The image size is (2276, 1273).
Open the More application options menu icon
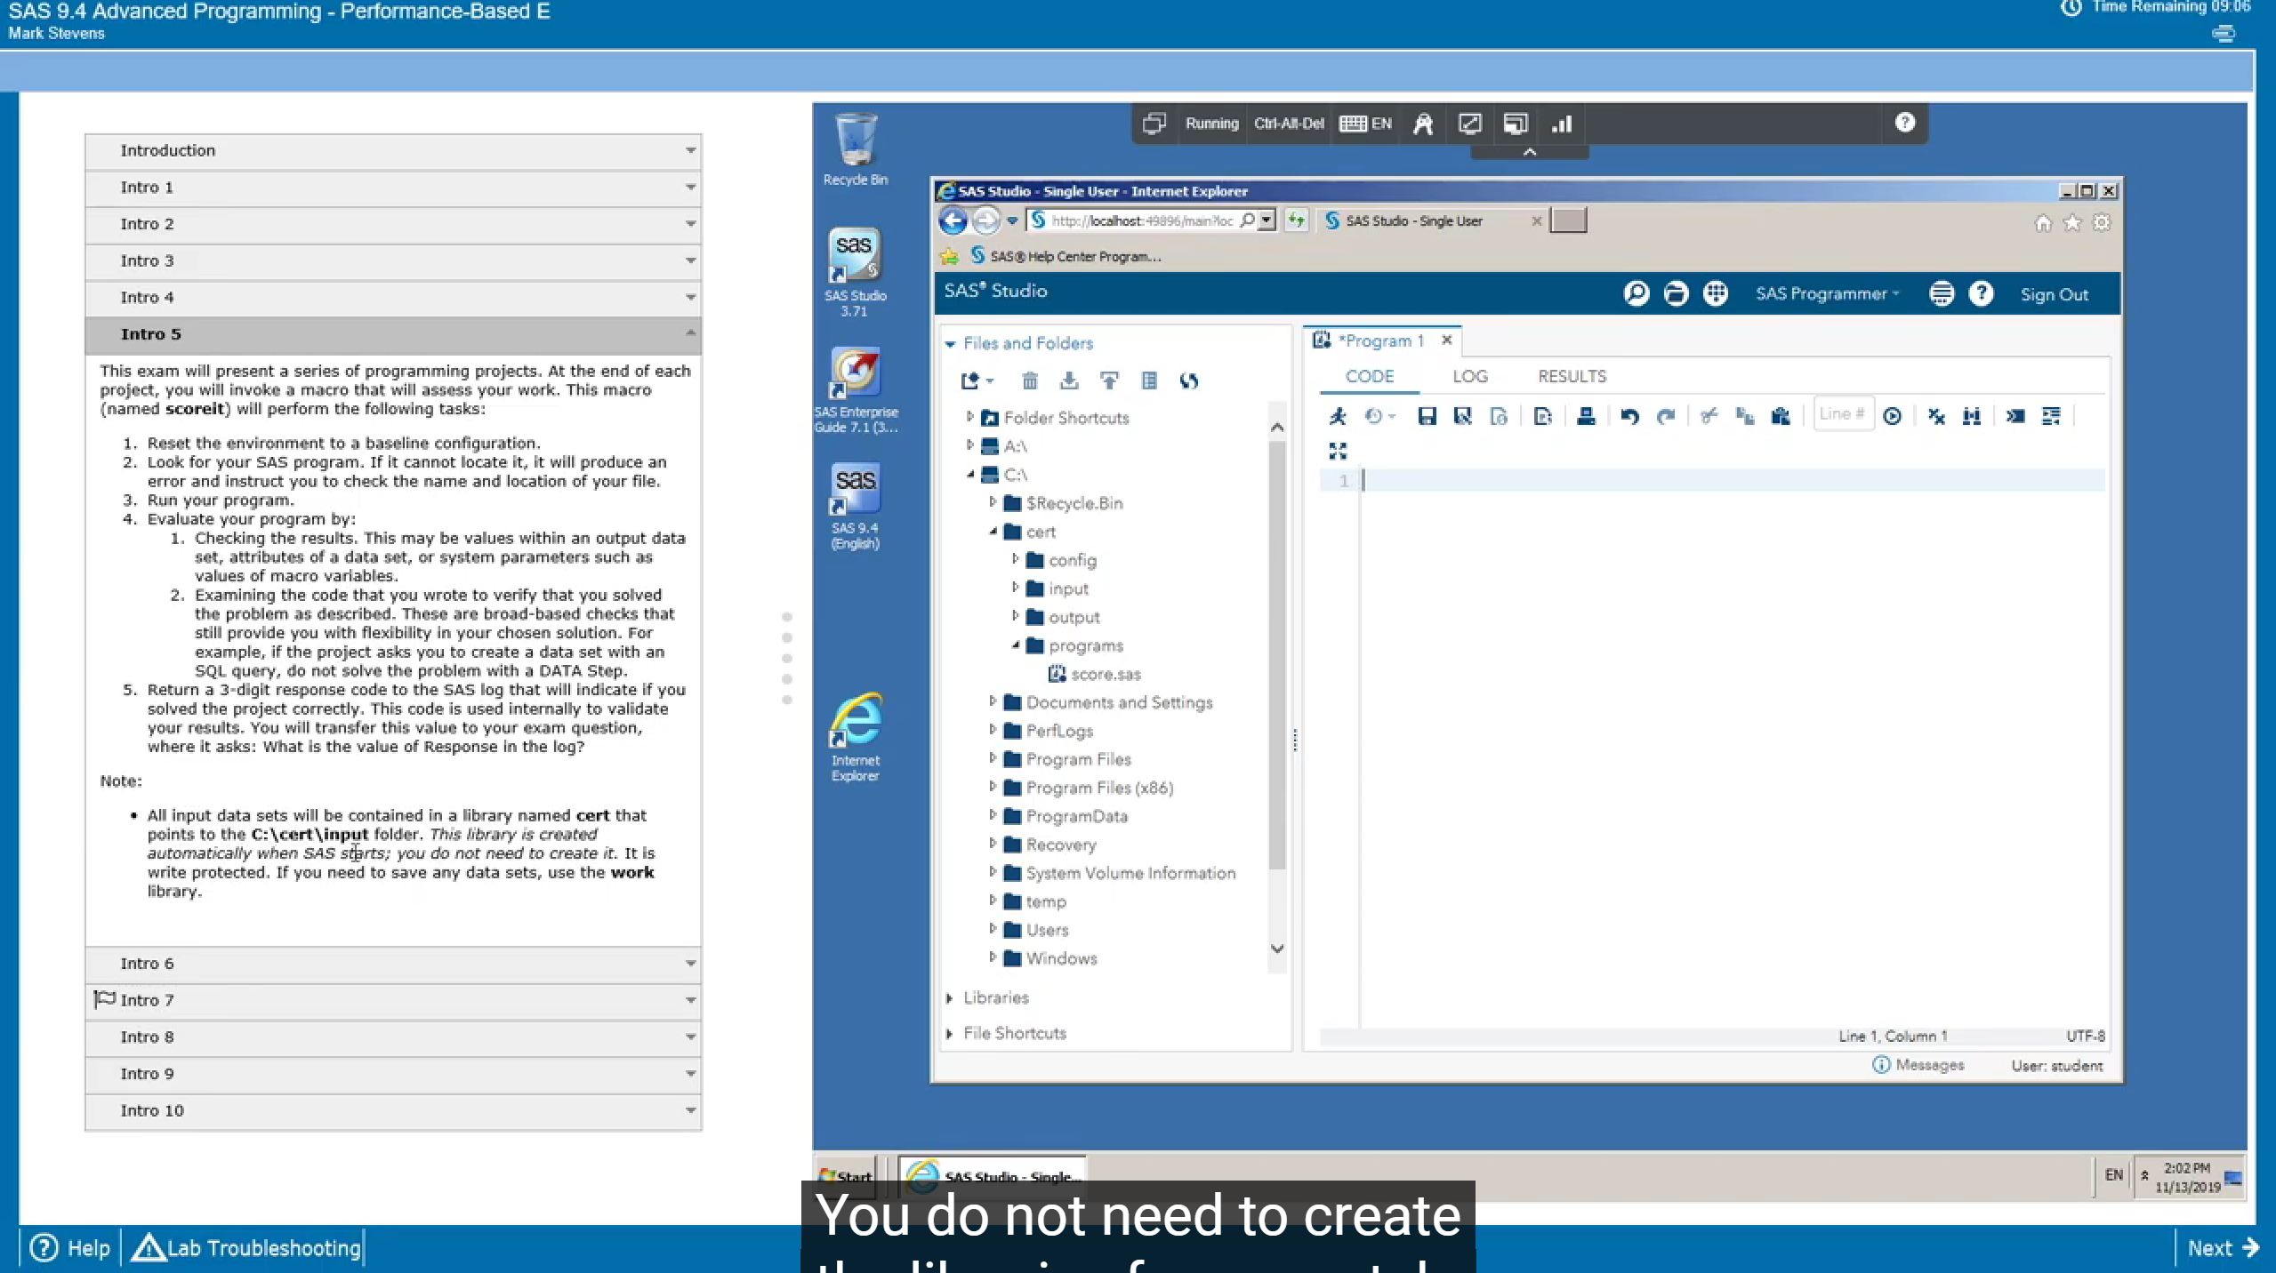coord(1942,293)
